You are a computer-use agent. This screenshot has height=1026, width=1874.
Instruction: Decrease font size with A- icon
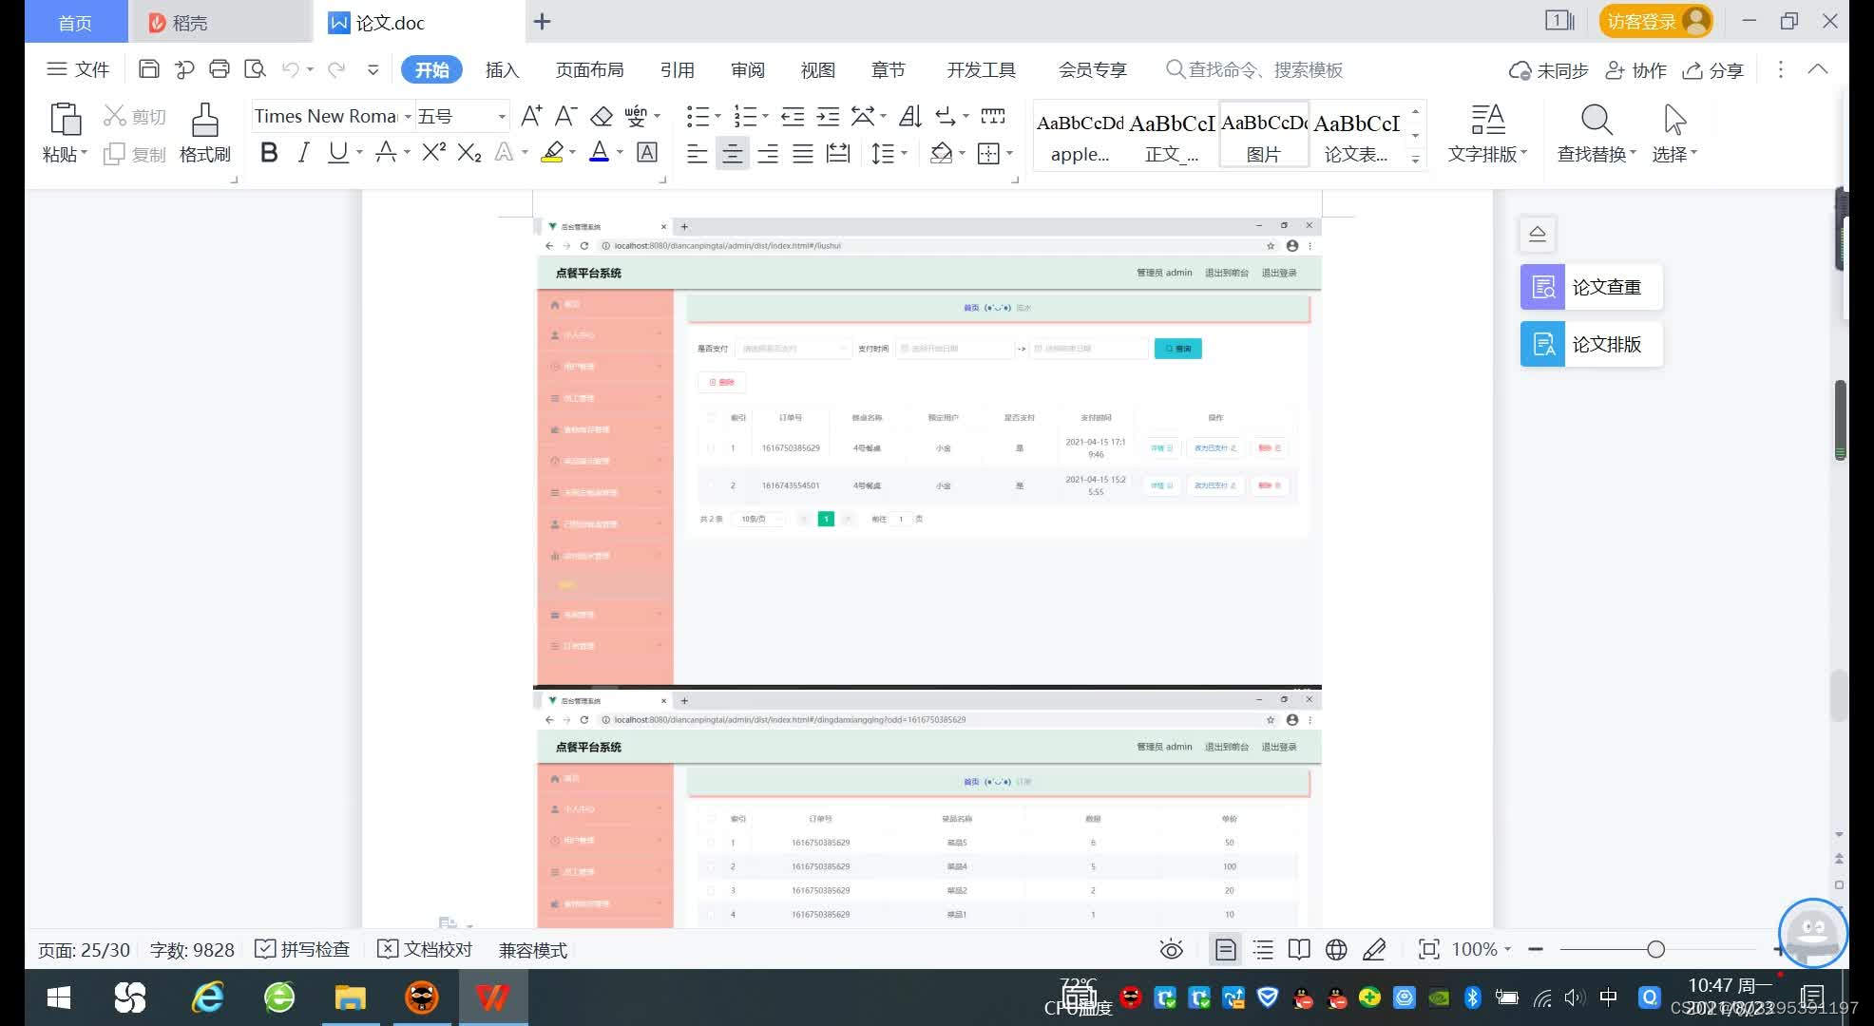(565, 116)
